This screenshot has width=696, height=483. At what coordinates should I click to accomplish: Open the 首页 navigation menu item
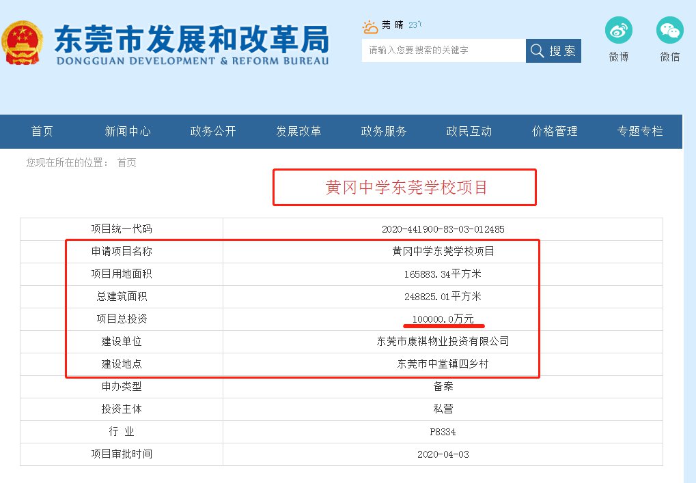point(42,132)
